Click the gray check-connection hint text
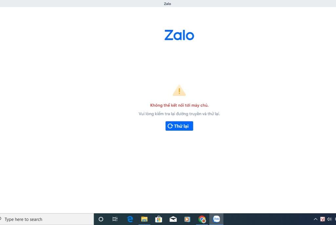336x225 pixels. pos(179,114)
